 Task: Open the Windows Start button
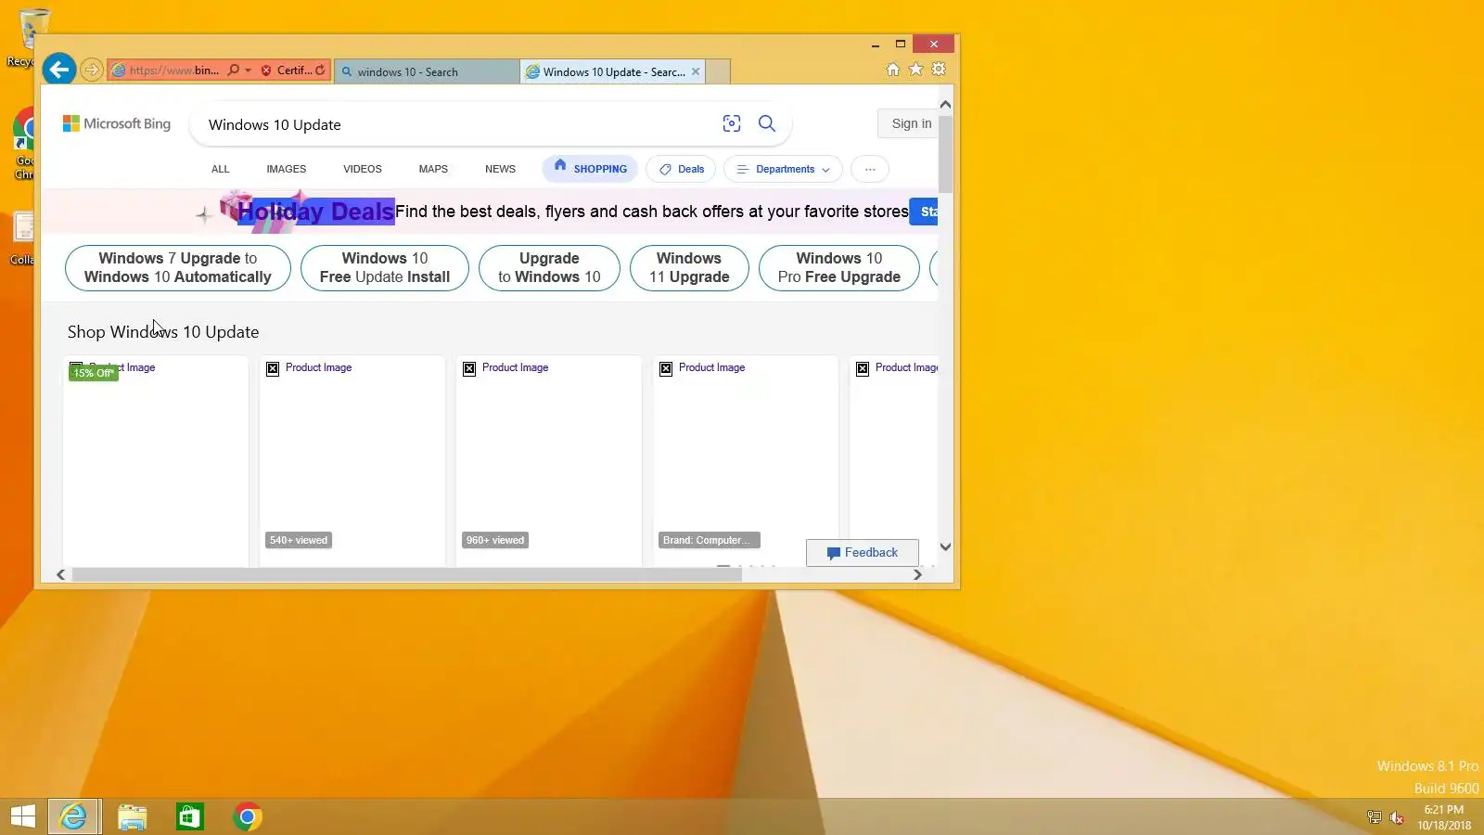point(23,816)
